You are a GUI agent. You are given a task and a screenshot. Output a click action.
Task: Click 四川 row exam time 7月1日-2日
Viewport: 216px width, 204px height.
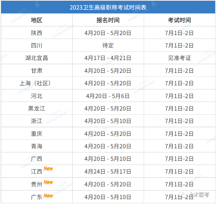point(179,45)
